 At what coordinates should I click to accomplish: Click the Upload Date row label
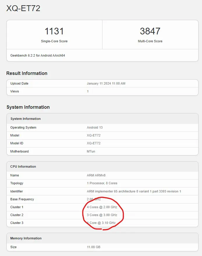point(19,83)
